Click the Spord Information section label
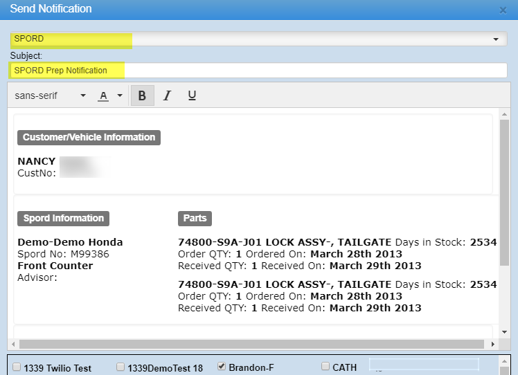 click(x=63, y=218)
